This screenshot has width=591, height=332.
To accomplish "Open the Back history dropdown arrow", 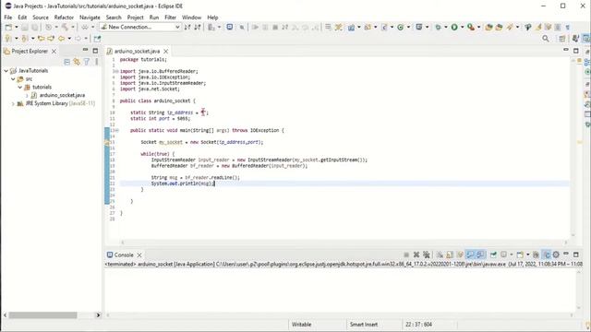I will click(x=69, y=39).
